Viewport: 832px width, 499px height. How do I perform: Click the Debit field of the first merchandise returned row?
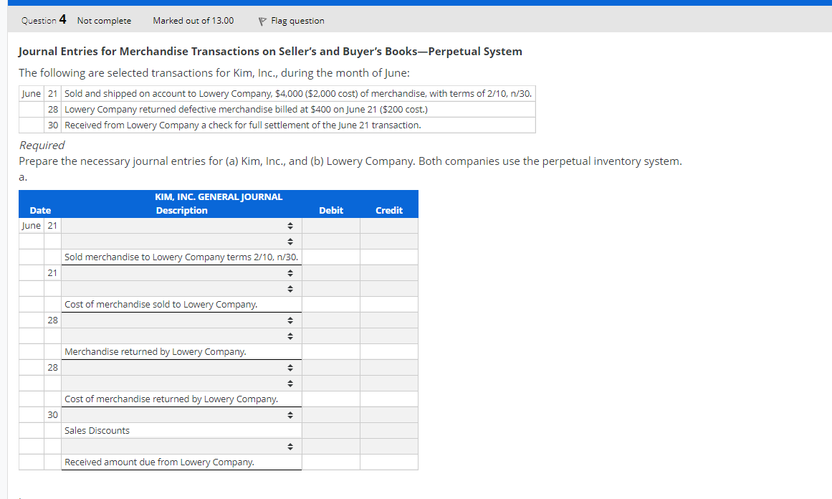(331, 320)
